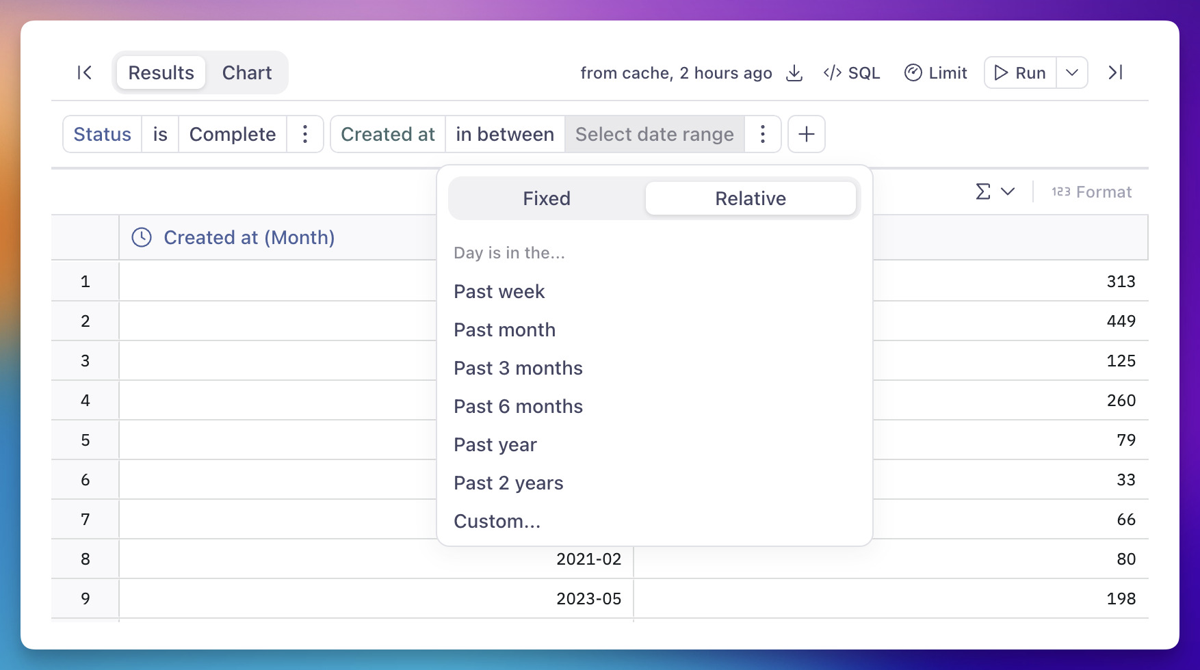Expand the Run button dropdown arrow
Screen dimensions: 1200x670
pos(1071,73)
